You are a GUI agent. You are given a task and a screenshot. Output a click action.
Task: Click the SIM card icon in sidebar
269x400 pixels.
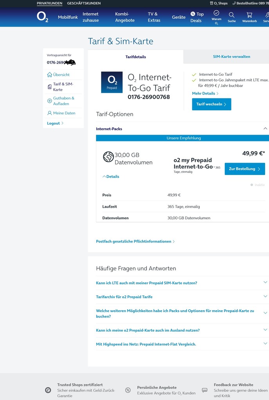coord(50,87)
